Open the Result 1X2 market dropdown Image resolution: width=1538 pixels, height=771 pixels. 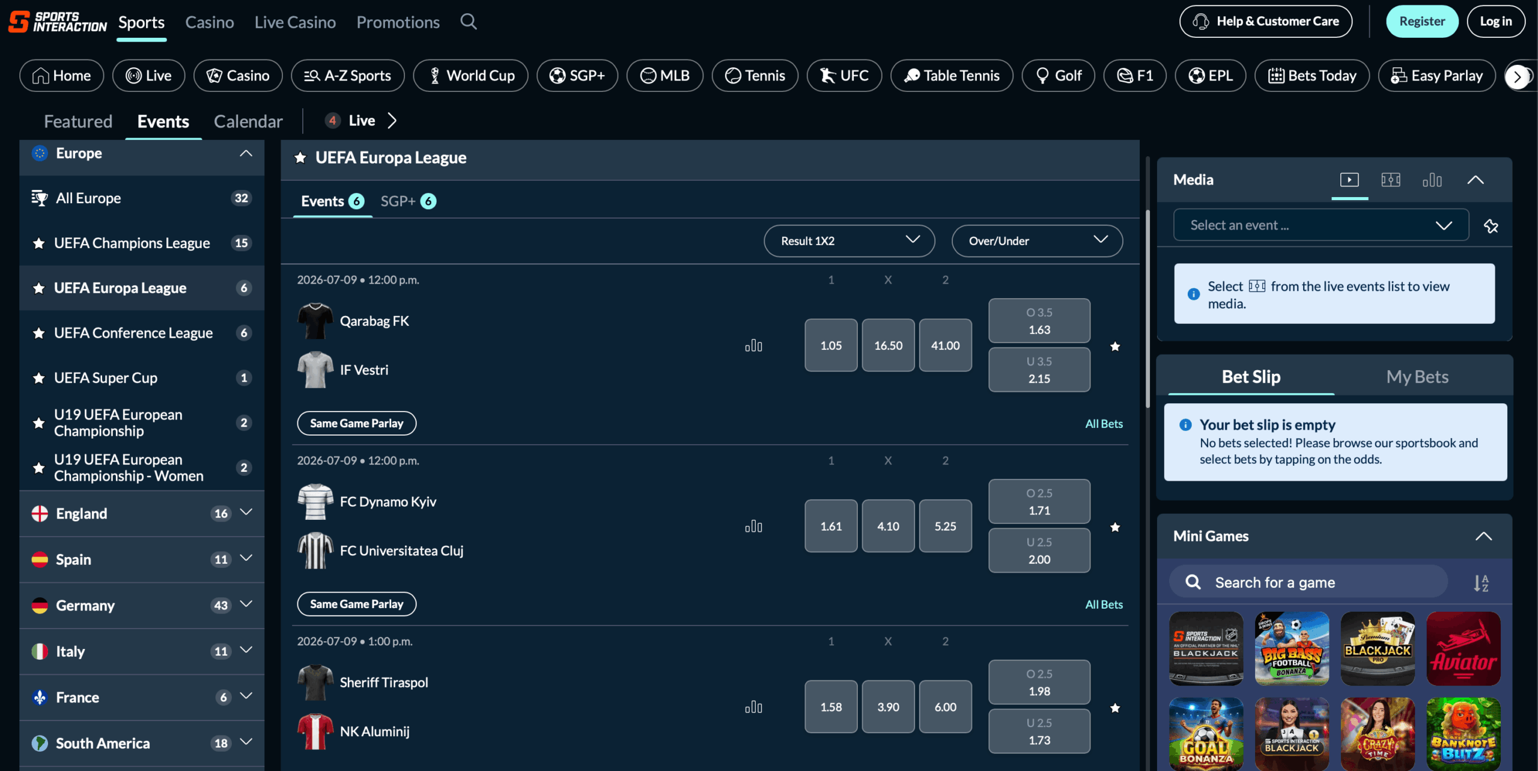[850, 241]
